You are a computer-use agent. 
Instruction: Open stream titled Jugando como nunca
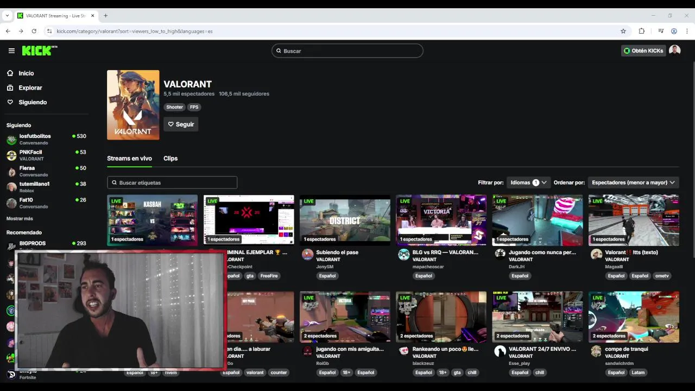click(x=542, y=253)
